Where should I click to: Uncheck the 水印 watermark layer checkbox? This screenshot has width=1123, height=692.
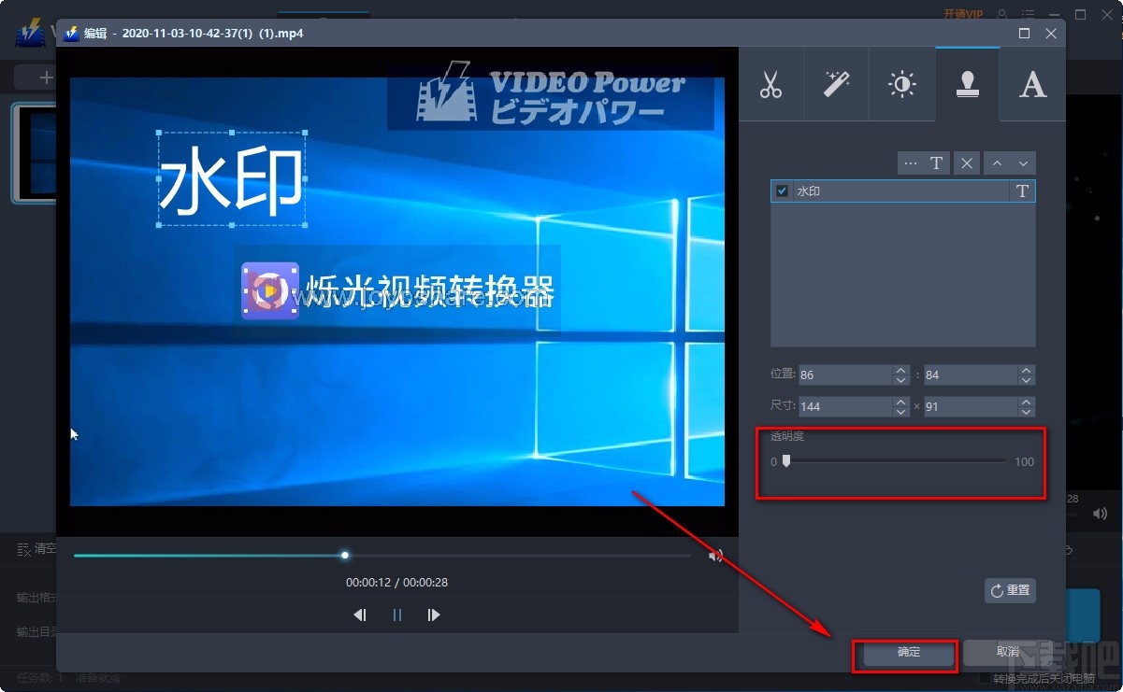(x=781, y=191)
